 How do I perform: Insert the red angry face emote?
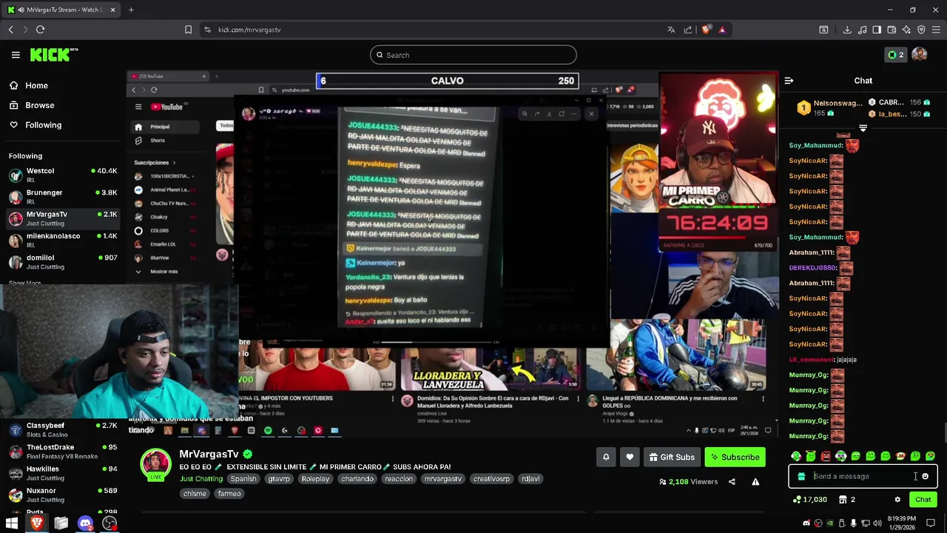[826, 456]
